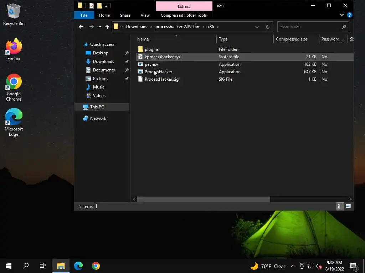This screenshot has height=273, width=365.
Task: Open Task View on the taskbar
Action: [x=43, y=266]
